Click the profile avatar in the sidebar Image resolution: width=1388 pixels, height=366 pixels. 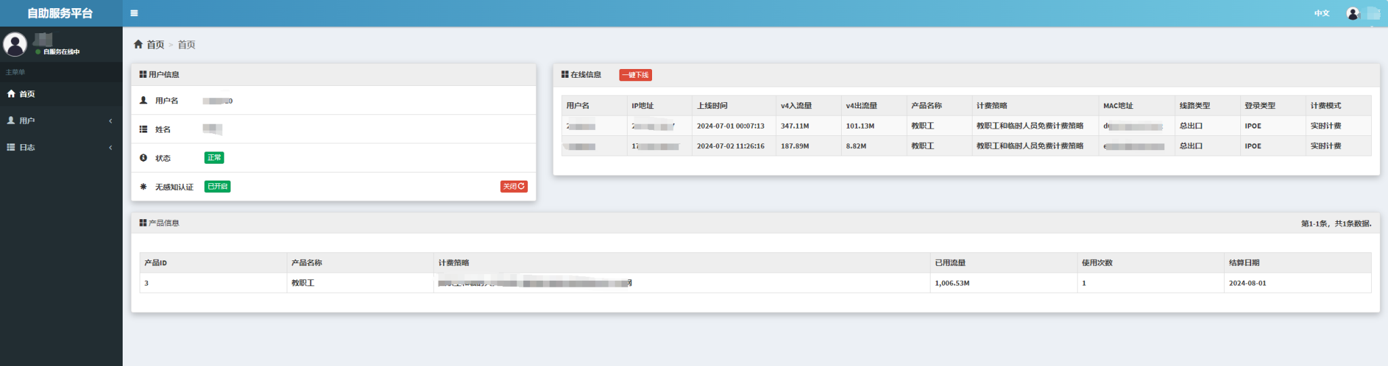point(15,45)
